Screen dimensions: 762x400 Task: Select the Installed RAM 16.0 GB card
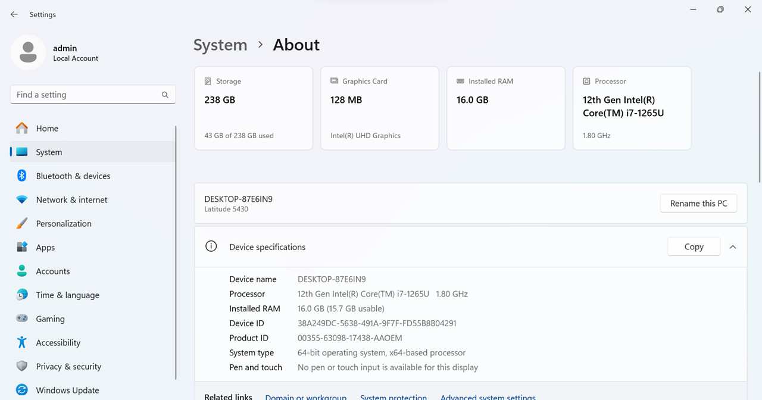506,108
